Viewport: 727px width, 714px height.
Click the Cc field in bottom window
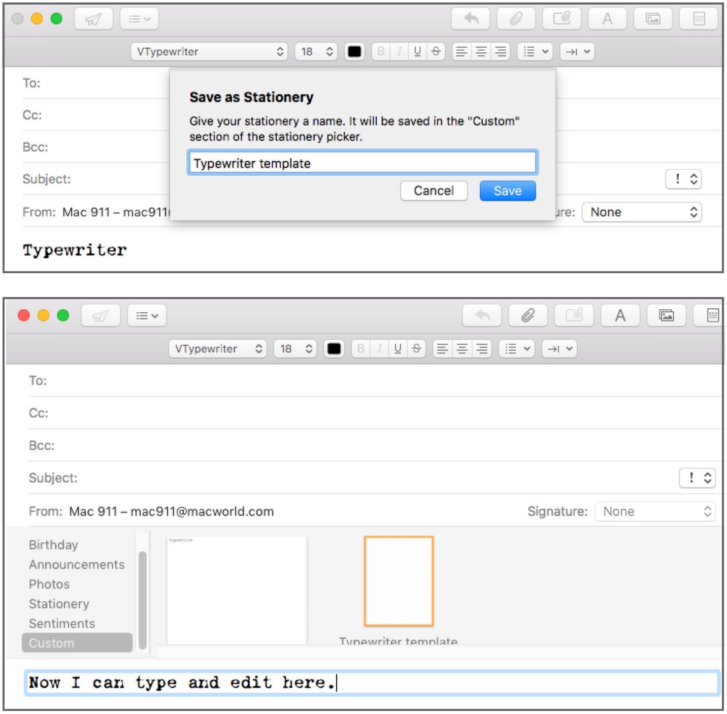pos(376,413)
